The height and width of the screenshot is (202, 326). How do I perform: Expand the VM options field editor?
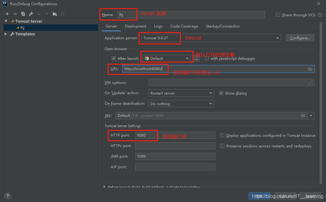(x=311, y=82)
